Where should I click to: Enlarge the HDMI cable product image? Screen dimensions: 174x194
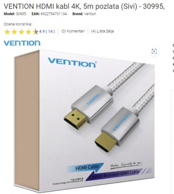84,121
